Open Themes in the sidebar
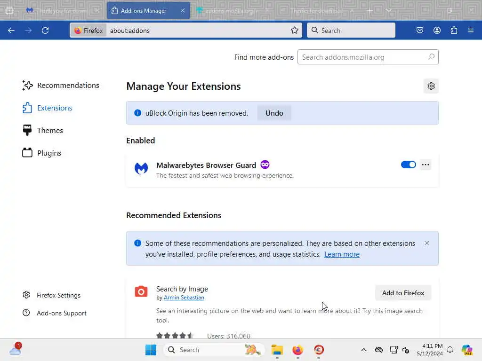 click(x=43, y=131)
